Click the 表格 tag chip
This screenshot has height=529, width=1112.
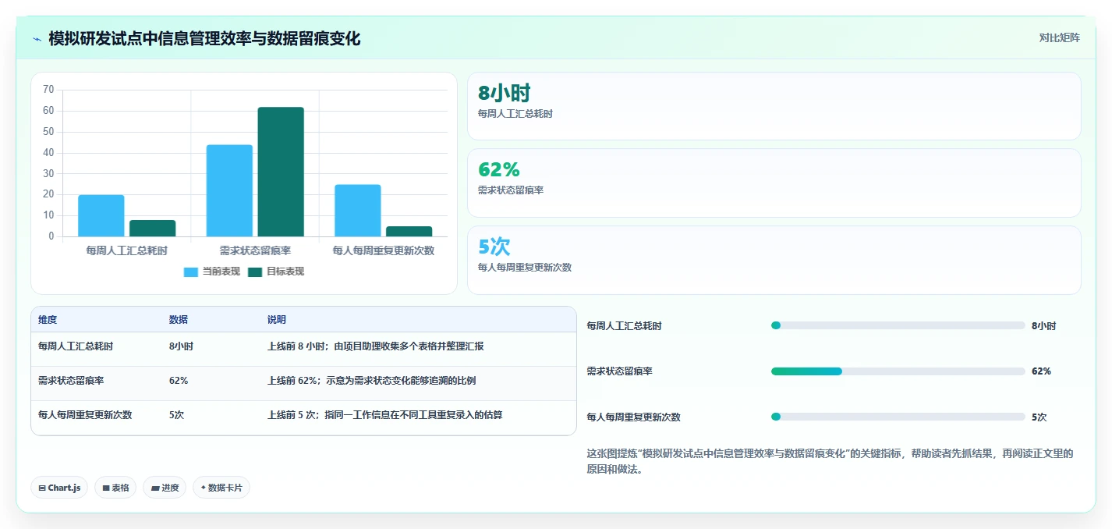tap(115, 488)
